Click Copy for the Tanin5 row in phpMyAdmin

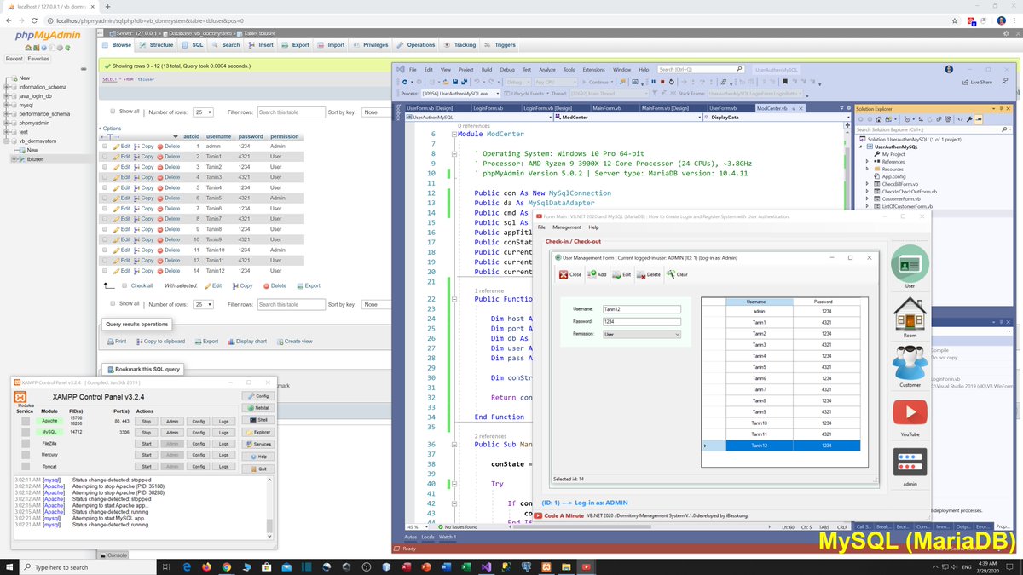coord(144,198)
